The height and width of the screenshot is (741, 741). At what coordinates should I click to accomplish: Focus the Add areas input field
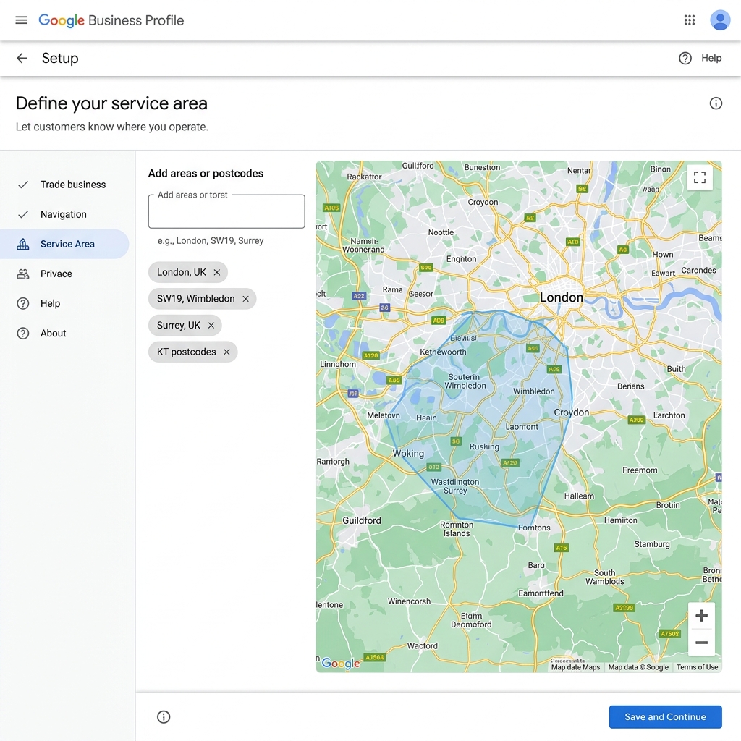[226, 212]
